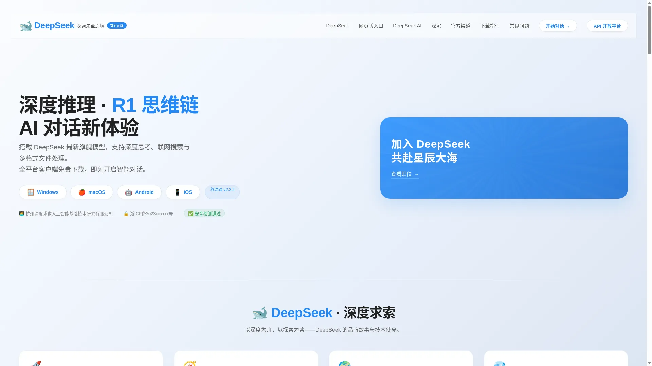Click the 开始对话 button

[558, 26]
